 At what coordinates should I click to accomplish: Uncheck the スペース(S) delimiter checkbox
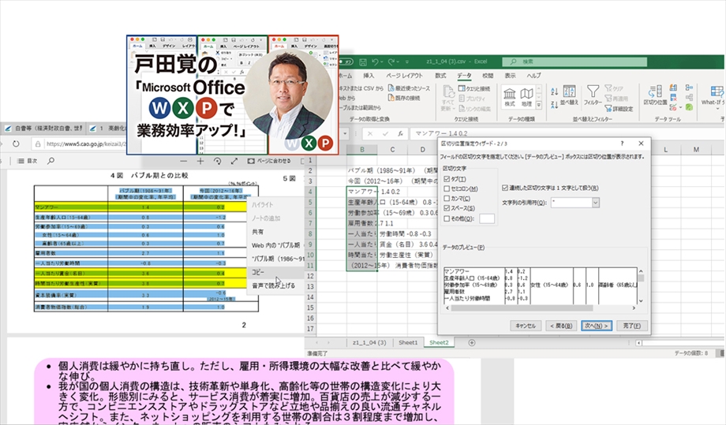447,208
